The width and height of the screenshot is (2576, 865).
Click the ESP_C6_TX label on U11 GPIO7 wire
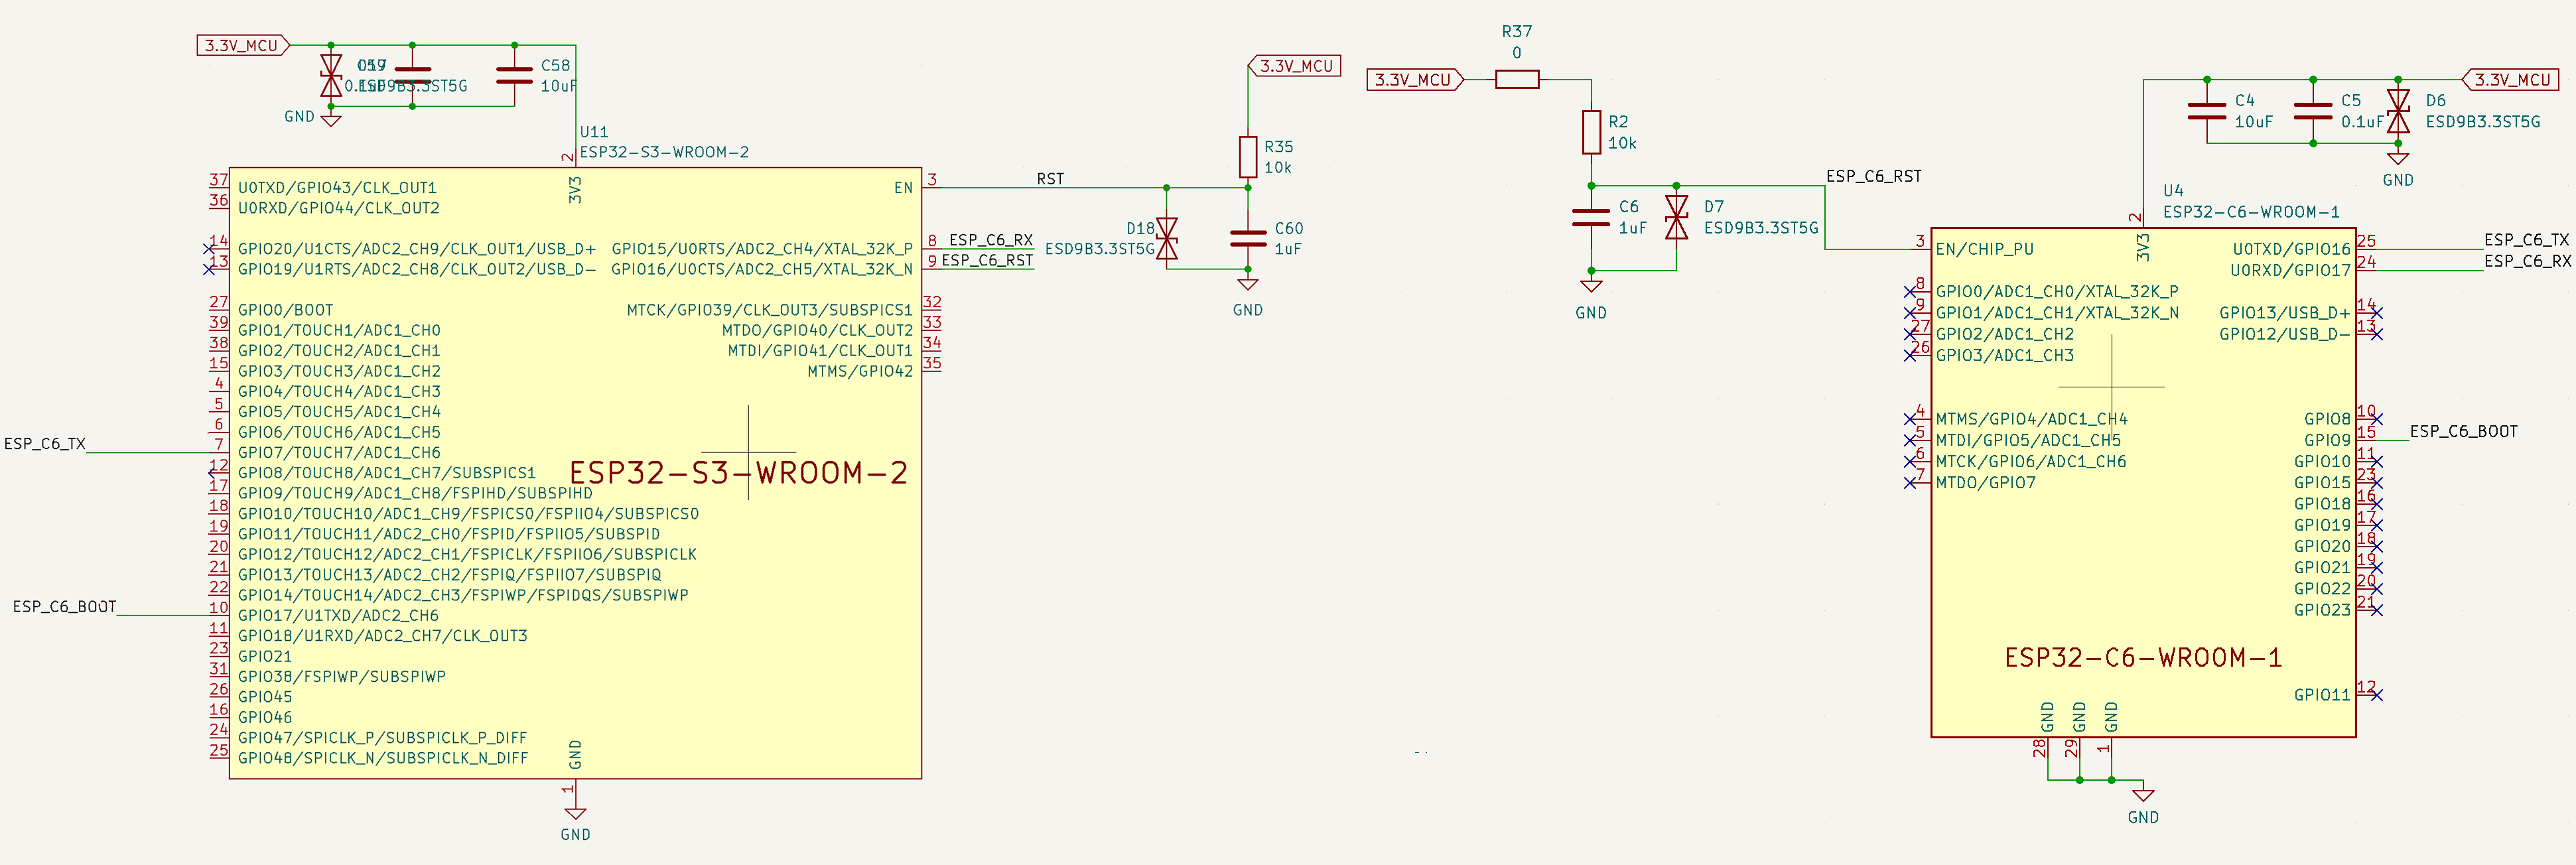pos(45,444)
